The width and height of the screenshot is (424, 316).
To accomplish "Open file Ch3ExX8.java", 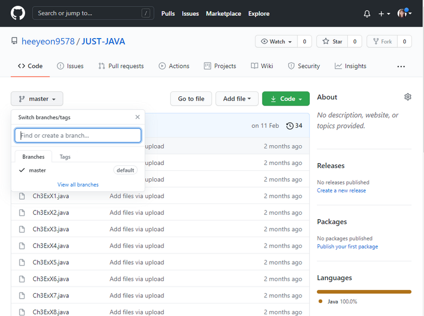I will 51,312.
